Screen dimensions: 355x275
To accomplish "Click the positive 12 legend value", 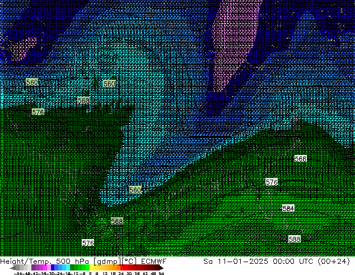I will (x=105, y=273).
